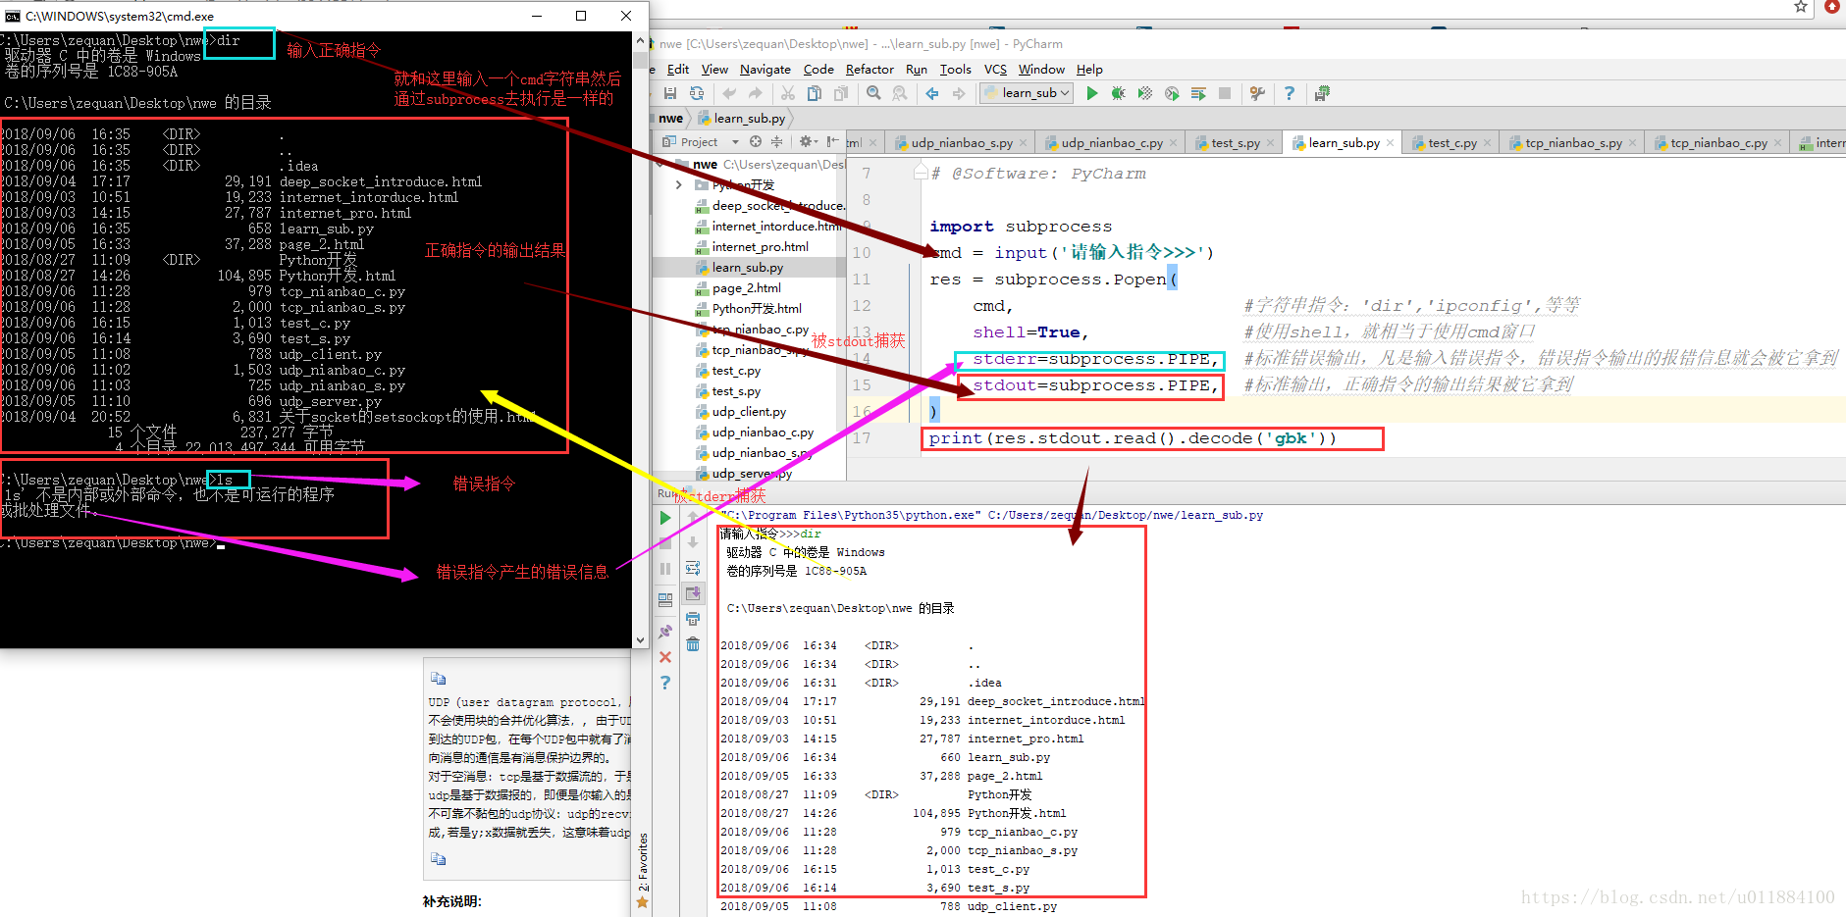Click the green Run button in the main toolbar
Image resolution: width=1846 pixels, height=917 pixels.
1092,93
